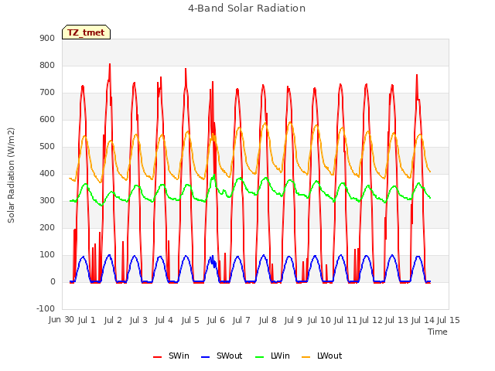The width and height of the screenshot is (495, 371).
Task: Click the Jul 6 x-axis tick label
Action: point(216,320)
